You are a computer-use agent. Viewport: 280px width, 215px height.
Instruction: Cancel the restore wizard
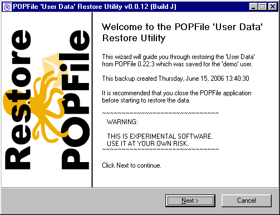point(247,201)
